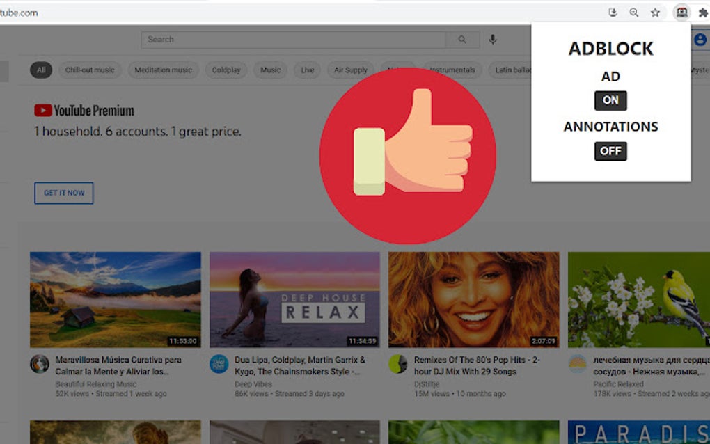Select the voice search microphone icon
Screen dimensions: 710x444
point(493,40)
